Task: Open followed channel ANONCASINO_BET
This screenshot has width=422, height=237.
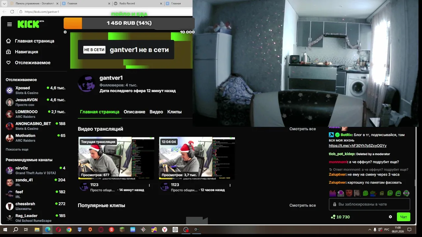Action: [35, 126]
